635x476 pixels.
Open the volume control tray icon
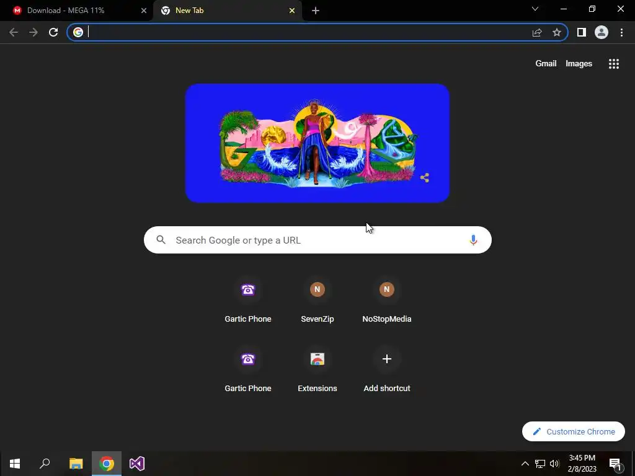[554, 464]
